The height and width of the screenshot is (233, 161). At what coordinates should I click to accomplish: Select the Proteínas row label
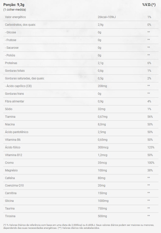tap(11, 63)
